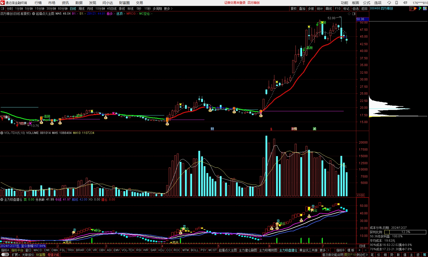Screen dimensions: 428x257
Task: Open the 行情 menu
Action: [x=38, y=3]
